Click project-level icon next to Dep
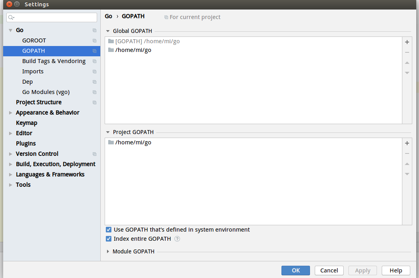Viewport: 419px width, 278px height. point(94,82)
